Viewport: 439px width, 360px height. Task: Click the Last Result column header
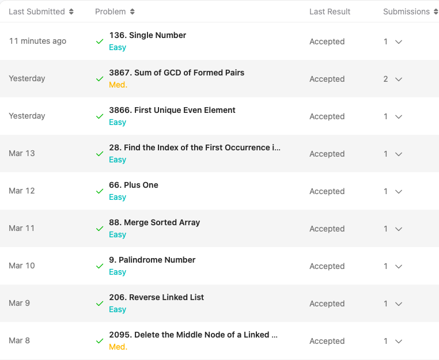pos(330,12)
